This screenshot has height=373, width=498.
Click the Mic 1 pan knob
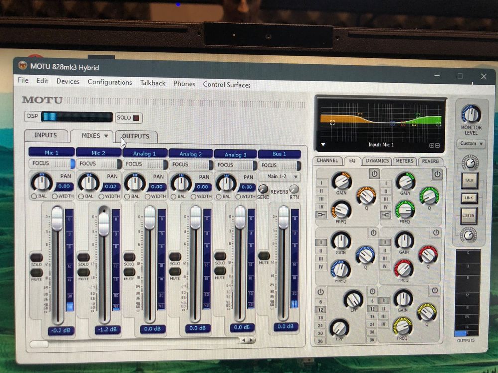coord(41,183)
